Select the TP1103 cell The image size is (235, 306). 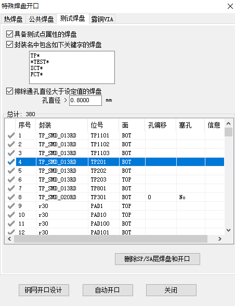(103, 153)
